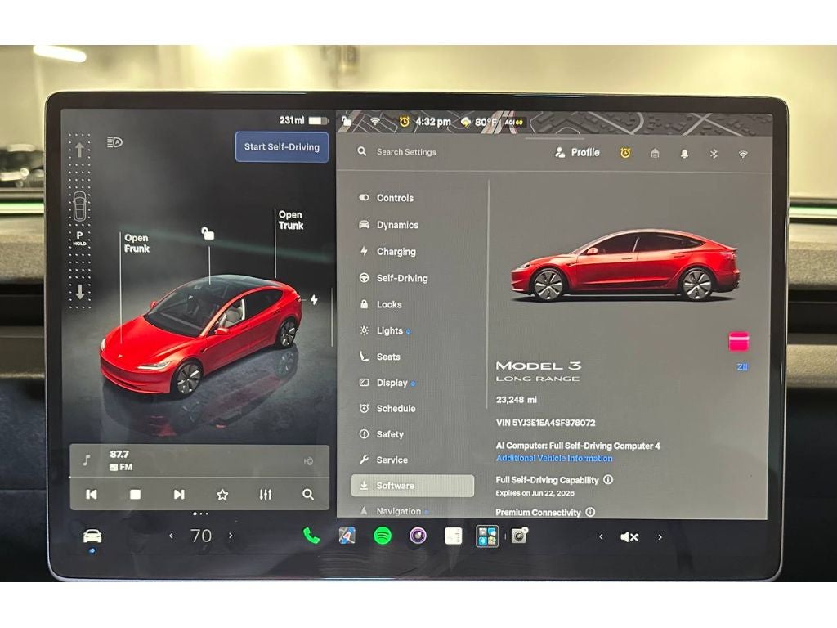This screenshot has height=628, width=837.
Task: Tap the 70 temperature setting
Action: click(201, 536)
